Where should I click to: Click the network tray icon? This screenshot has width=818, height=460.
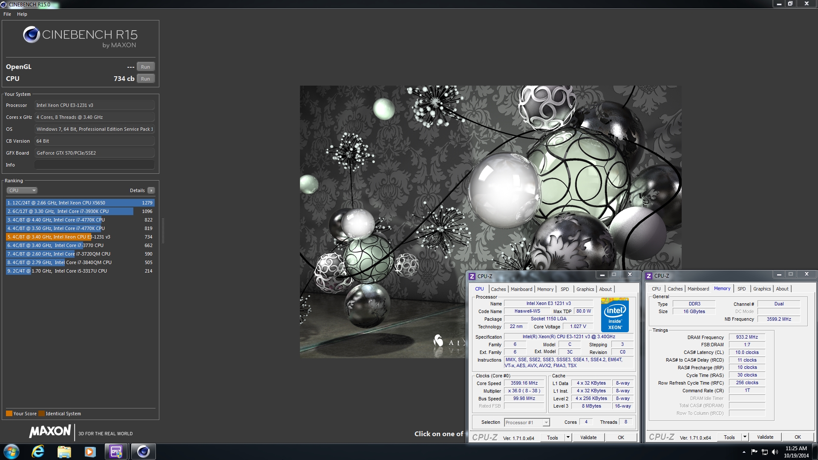765,452
